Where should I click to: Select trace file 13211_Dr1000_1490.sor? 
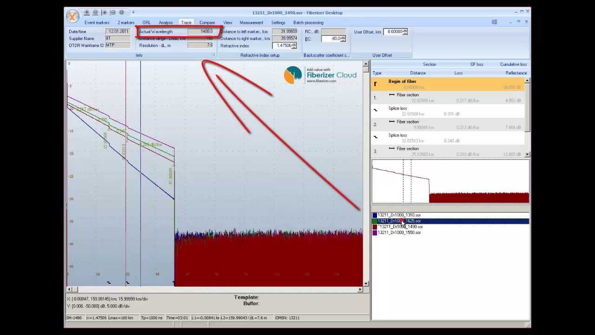click(400, 227)
